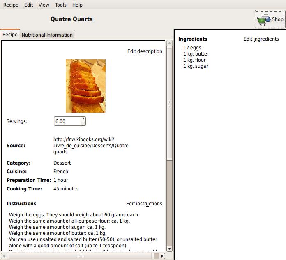Image resolution: width=286 pixels, height=260 pixels.
Task: Click the vertical scrollbar thumb
Action: coord(169,103)
